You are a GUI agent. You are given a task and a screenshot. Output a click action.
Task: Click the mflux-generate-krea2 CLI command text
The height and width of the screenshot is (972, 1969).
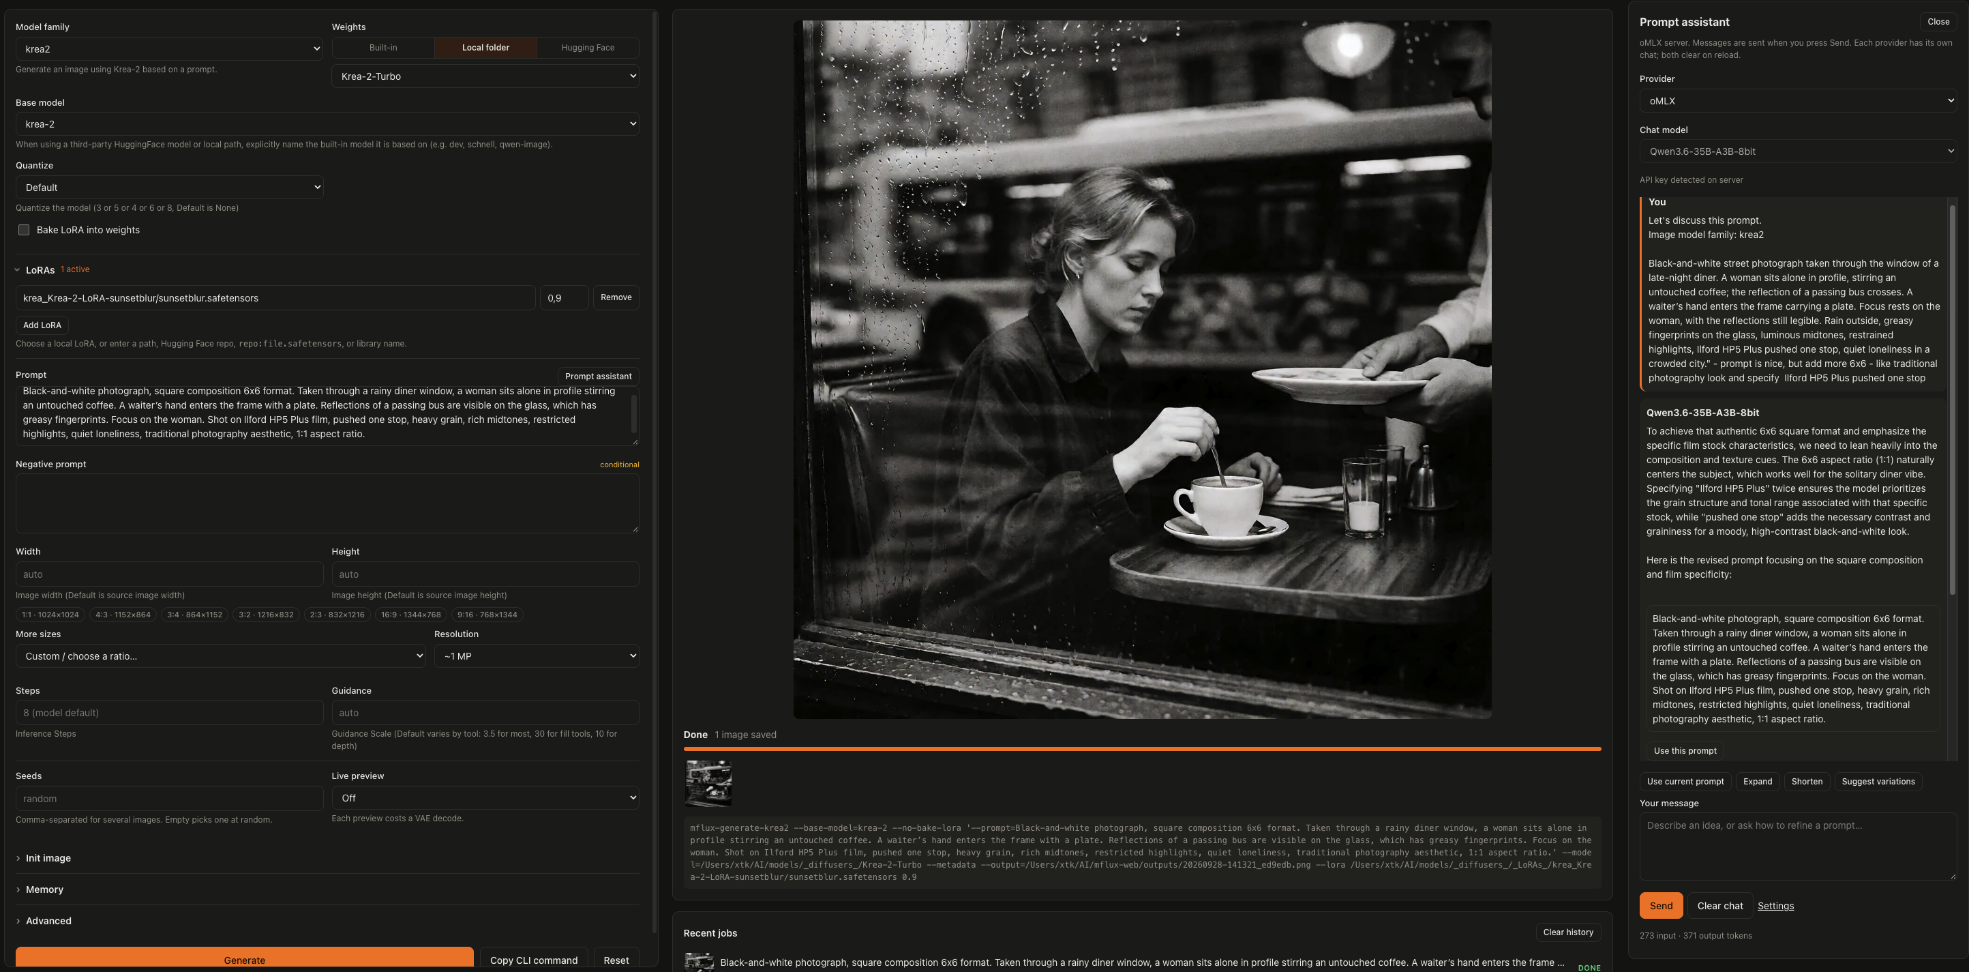(x=1142, y=853)
